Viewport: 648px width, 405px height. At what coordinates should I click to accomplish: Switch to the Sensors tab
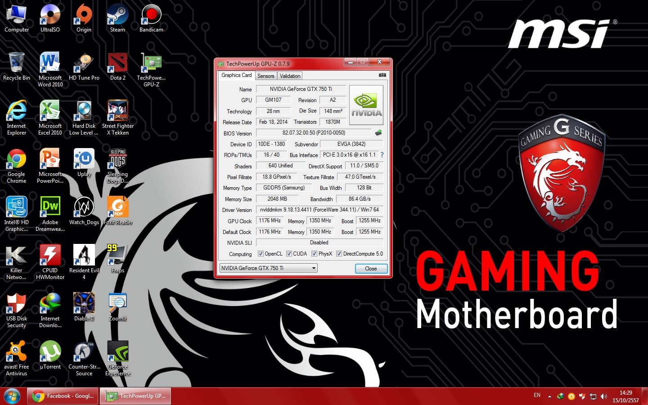click(266, 76)
